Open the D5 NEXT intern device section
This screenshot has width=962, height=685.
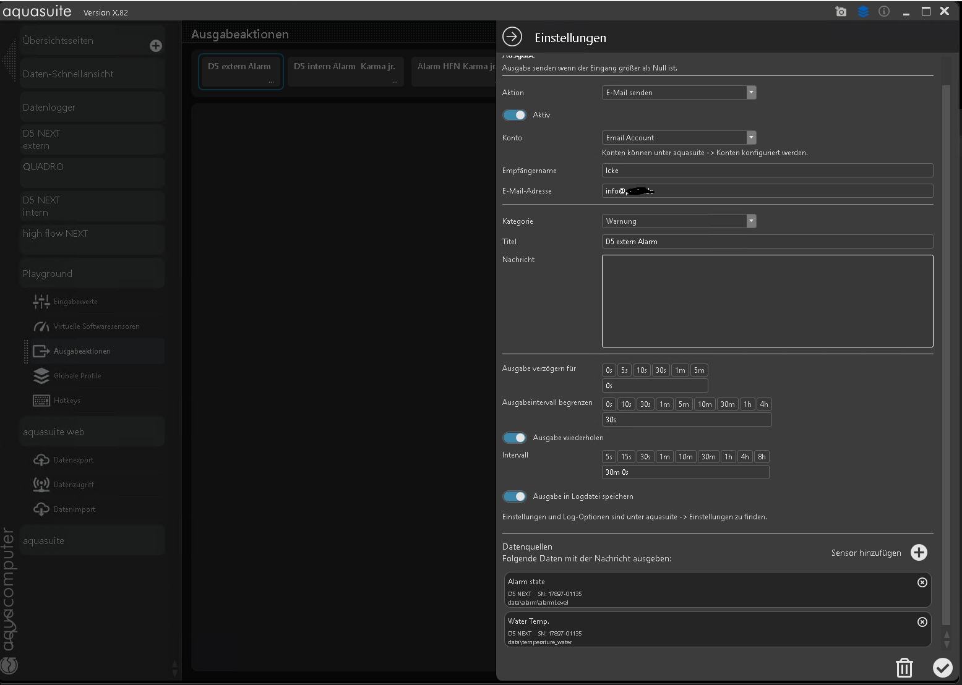tap(92, 206)
